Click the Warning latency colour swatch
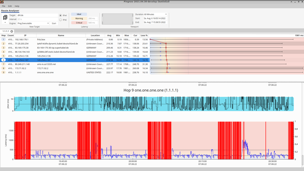This screenshot has width=304, height=171. [79, 19]
